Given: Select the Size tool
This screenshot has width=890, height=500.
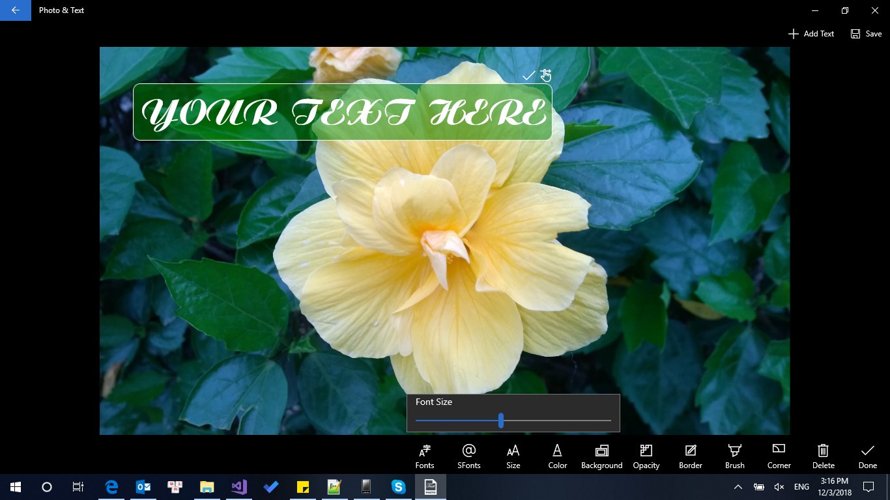Looking at the screenshot, I should pos(513,456).
